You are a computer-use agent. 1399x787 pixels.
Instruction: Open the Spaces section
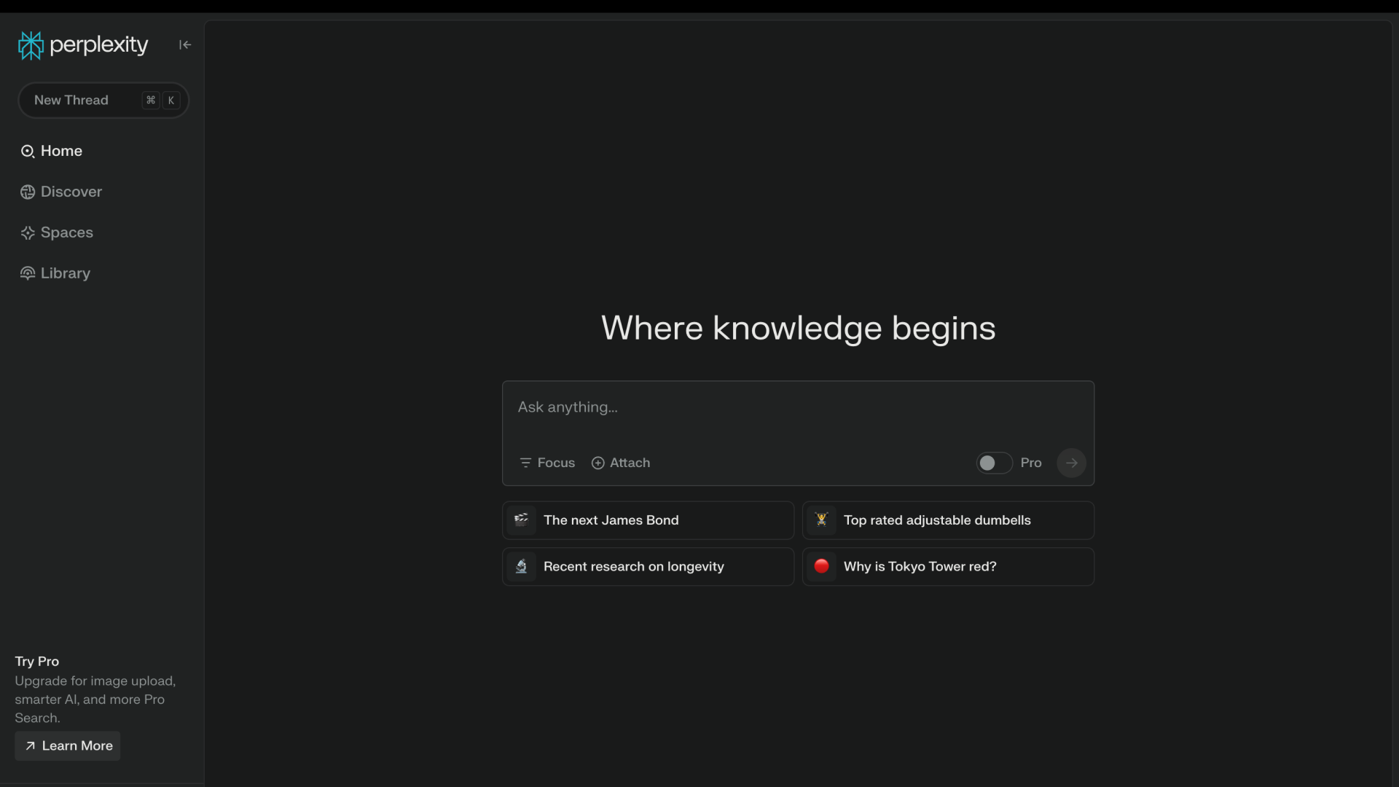pyautogui.click(x=66, y=233)
